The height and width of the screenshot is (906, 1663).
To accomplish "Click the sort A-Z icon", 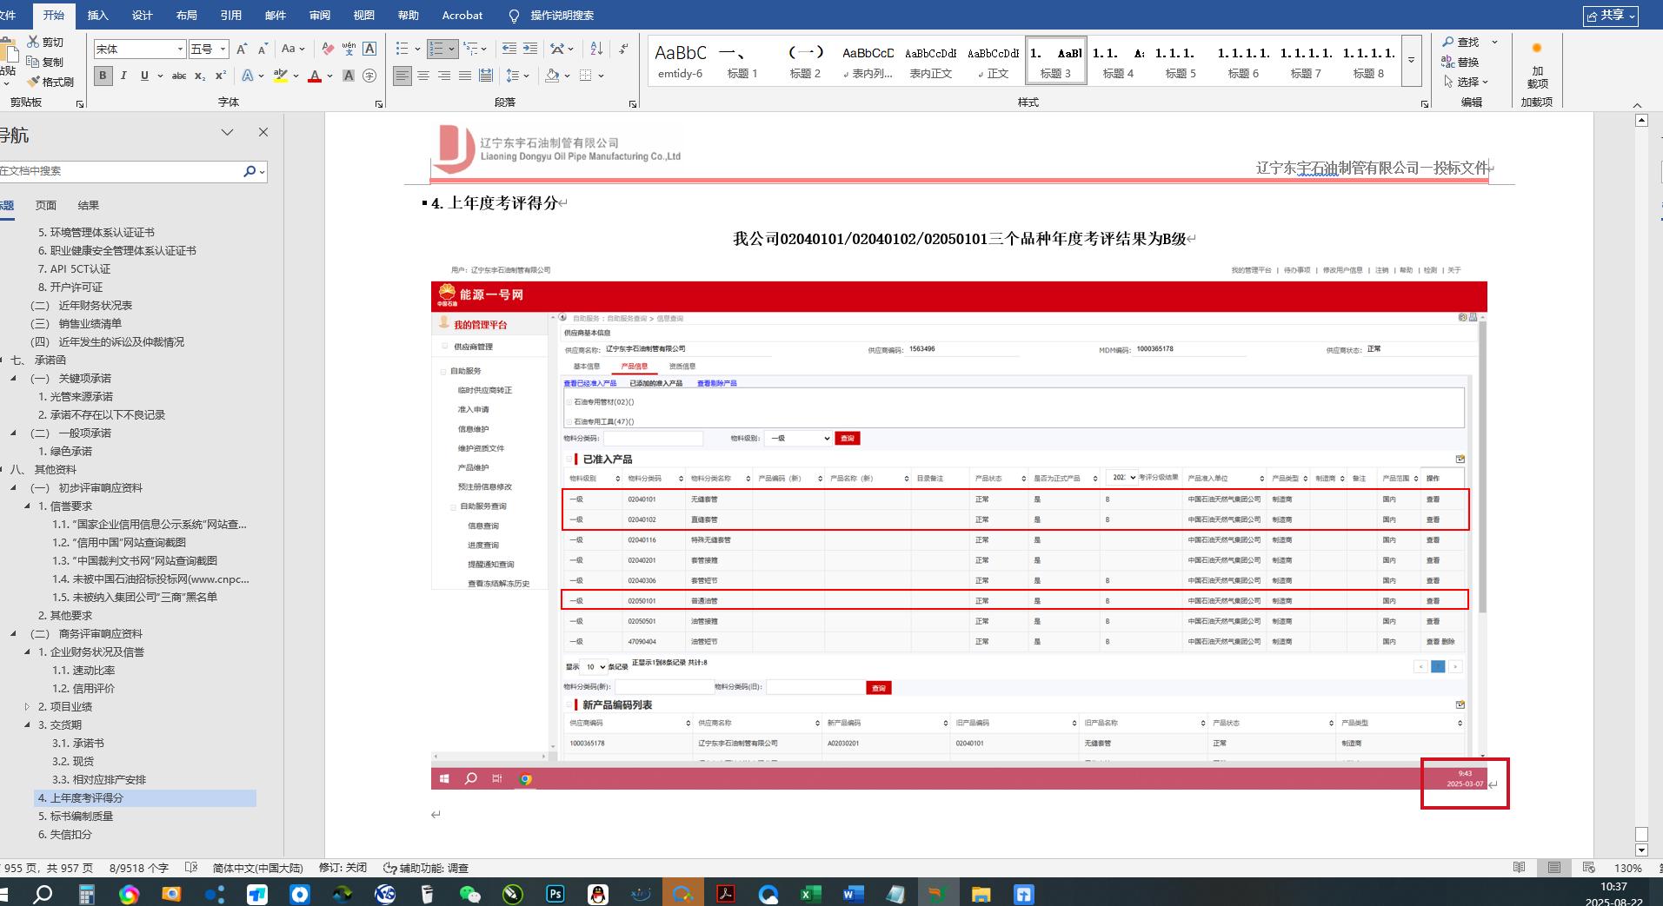I will pyautogui.click(x=596, y=49).
